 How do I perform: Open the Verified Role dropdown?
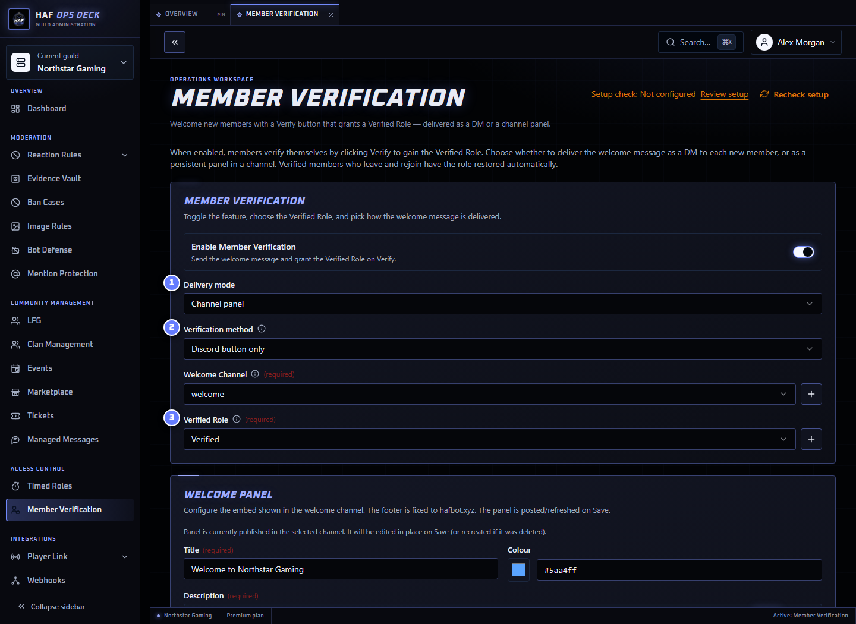[489, 439]
